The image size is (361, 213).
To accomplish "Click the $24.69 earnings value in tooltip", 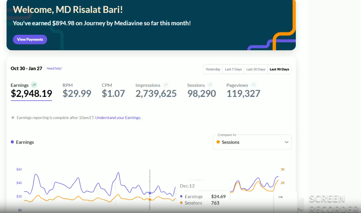I will click(218, 197).
